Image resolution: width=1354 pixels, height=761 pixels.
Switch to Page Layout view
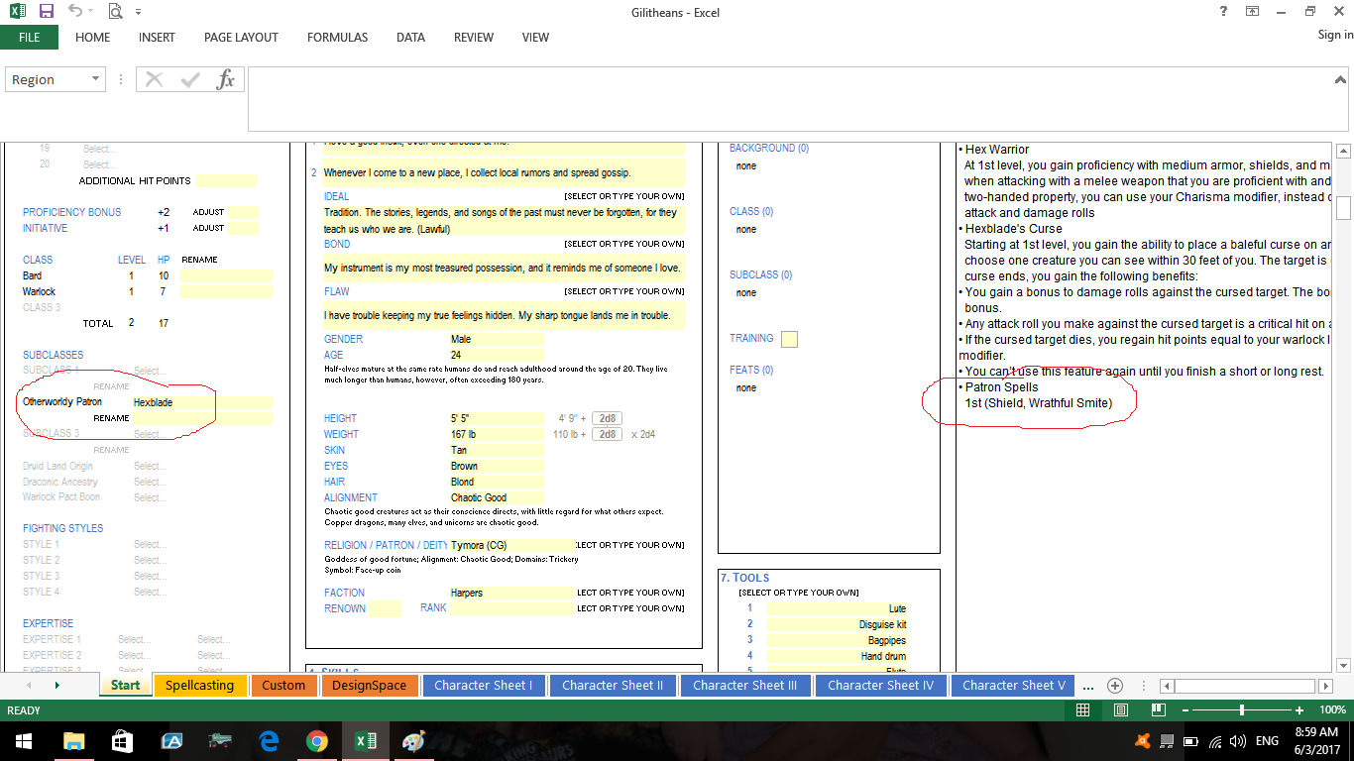(x=1121, y=710)
